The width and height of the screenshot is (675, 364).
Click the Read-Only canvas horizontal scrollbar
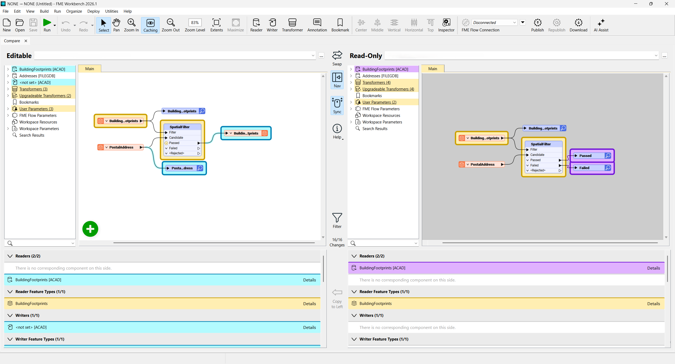(x=550, y=243)
